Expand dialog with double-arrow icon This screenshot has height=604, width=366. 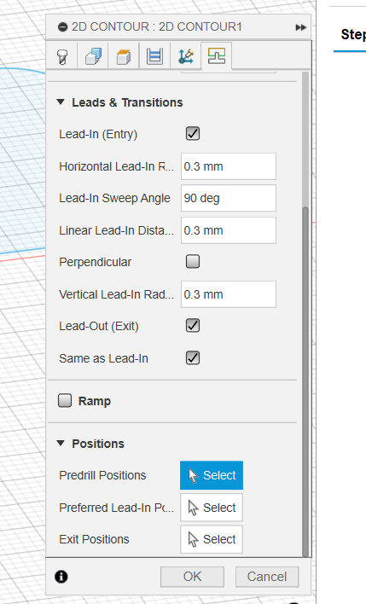click(x=301, y=27)
